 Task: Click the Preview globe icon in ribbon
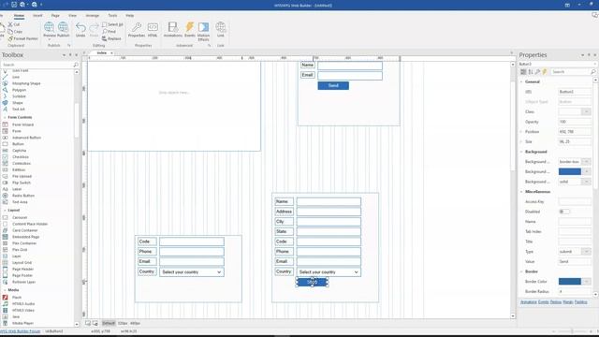point(50,27)
